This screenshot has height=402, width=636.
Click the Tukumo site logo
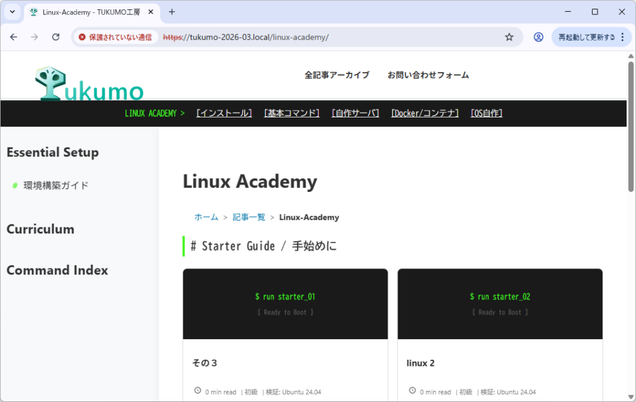(89, 85)
